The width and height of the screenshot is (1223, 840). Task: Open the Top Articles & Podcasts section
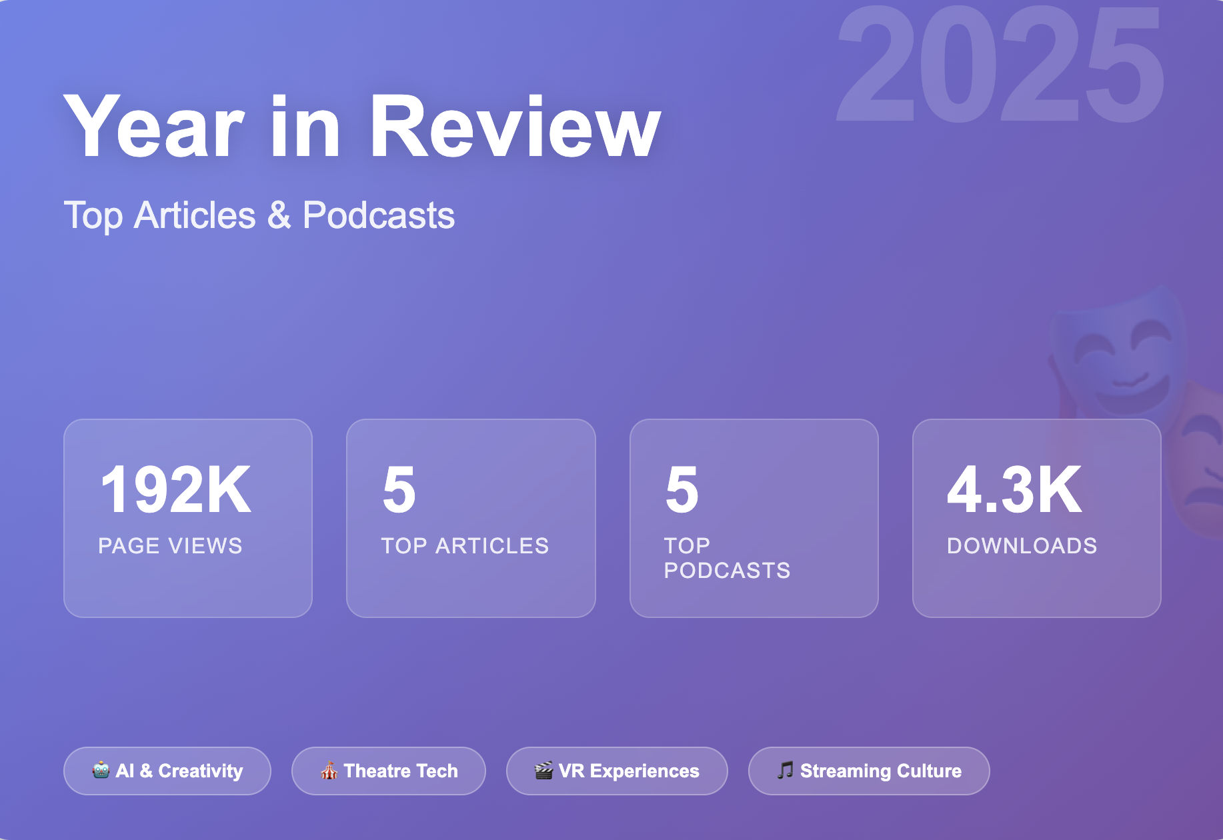pos(261,215)
